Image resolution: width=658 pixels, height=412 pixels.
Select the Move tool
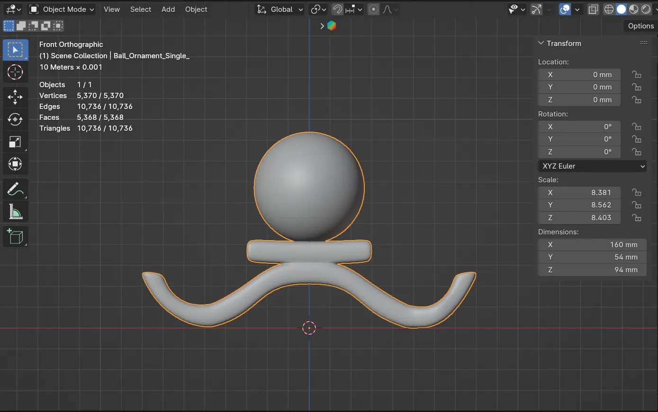16,97
